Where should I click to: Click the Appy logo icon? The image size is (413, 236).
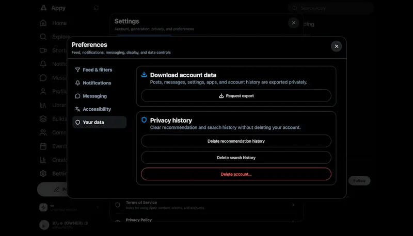click(43, 8)
